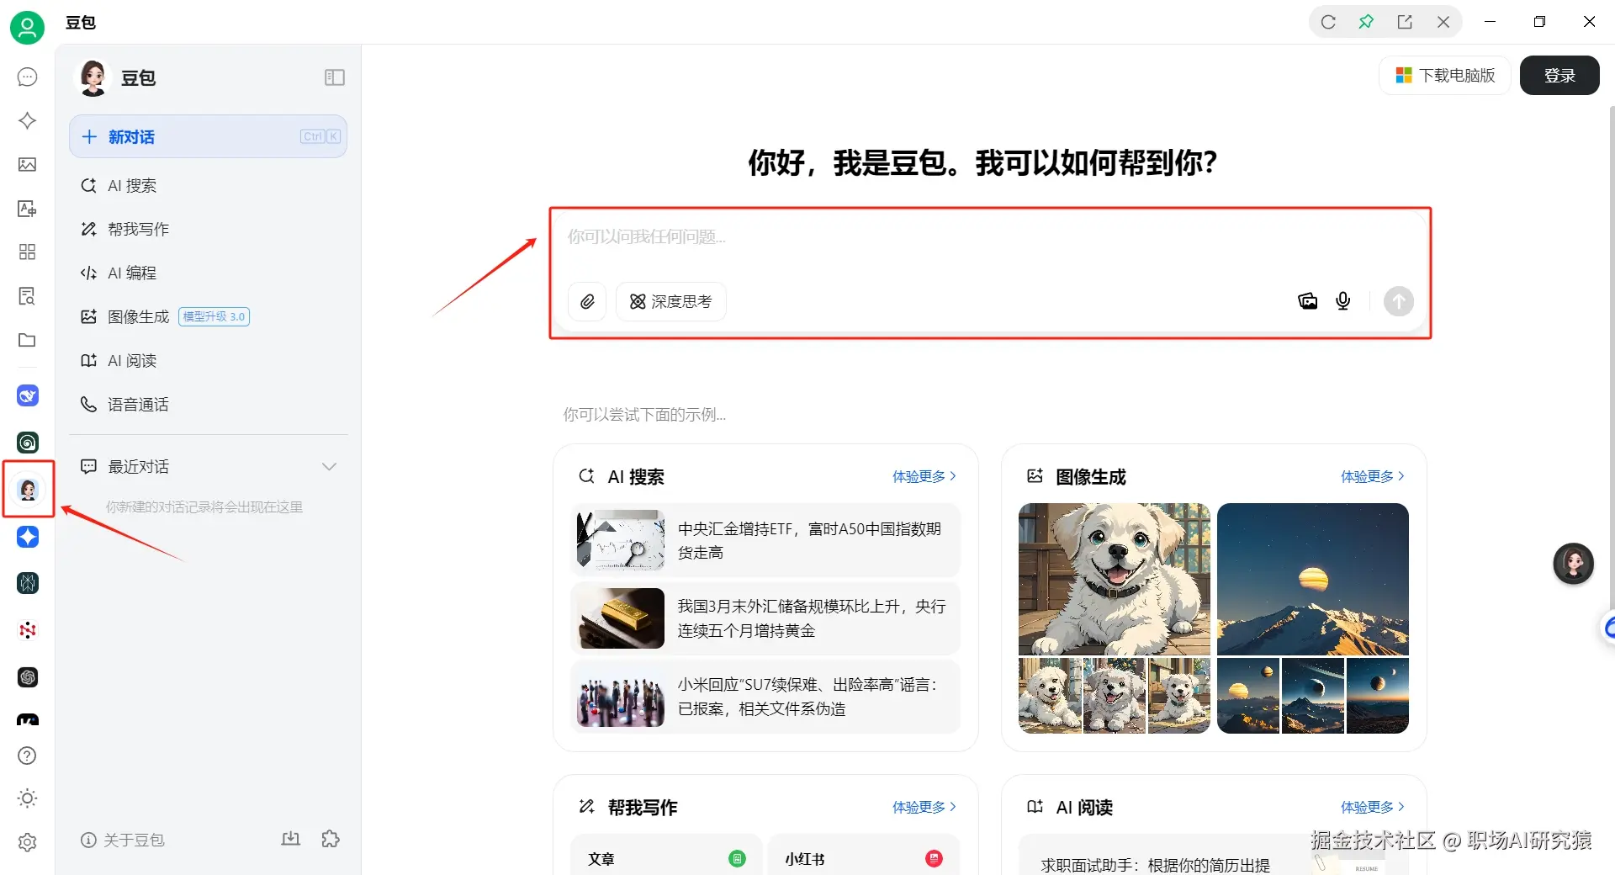Open the 图像生成 image generation tool
The height and width of the screenshot is (875, 1615).
137,316
